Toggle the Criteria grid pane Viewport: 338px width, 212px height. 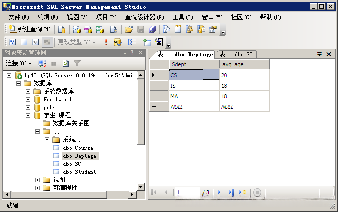pos(24,42)
